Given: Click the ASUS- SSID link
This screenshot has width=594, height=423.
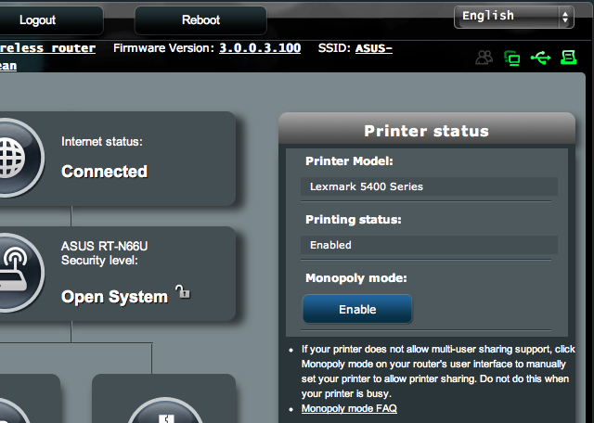Looking at the screenshot, I should pos(373,48).
